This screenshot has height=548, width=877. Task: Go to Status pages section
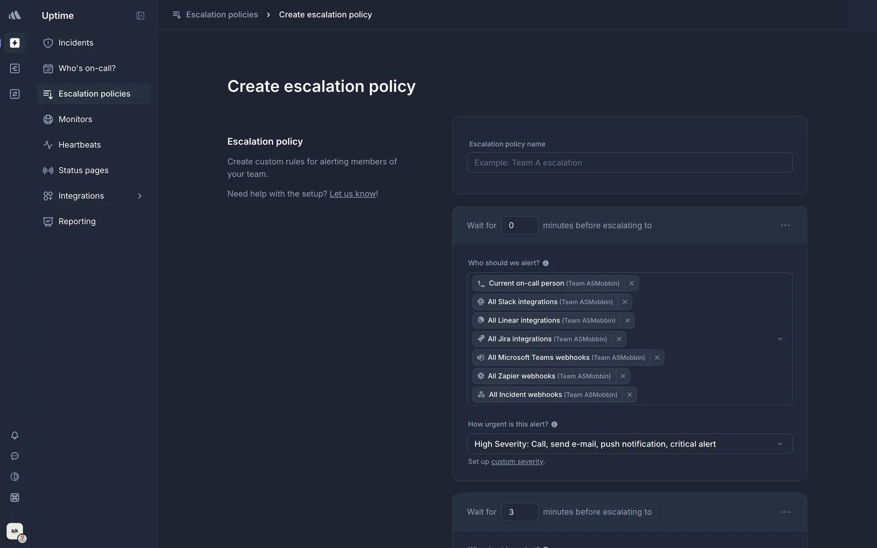coord(83,170)
